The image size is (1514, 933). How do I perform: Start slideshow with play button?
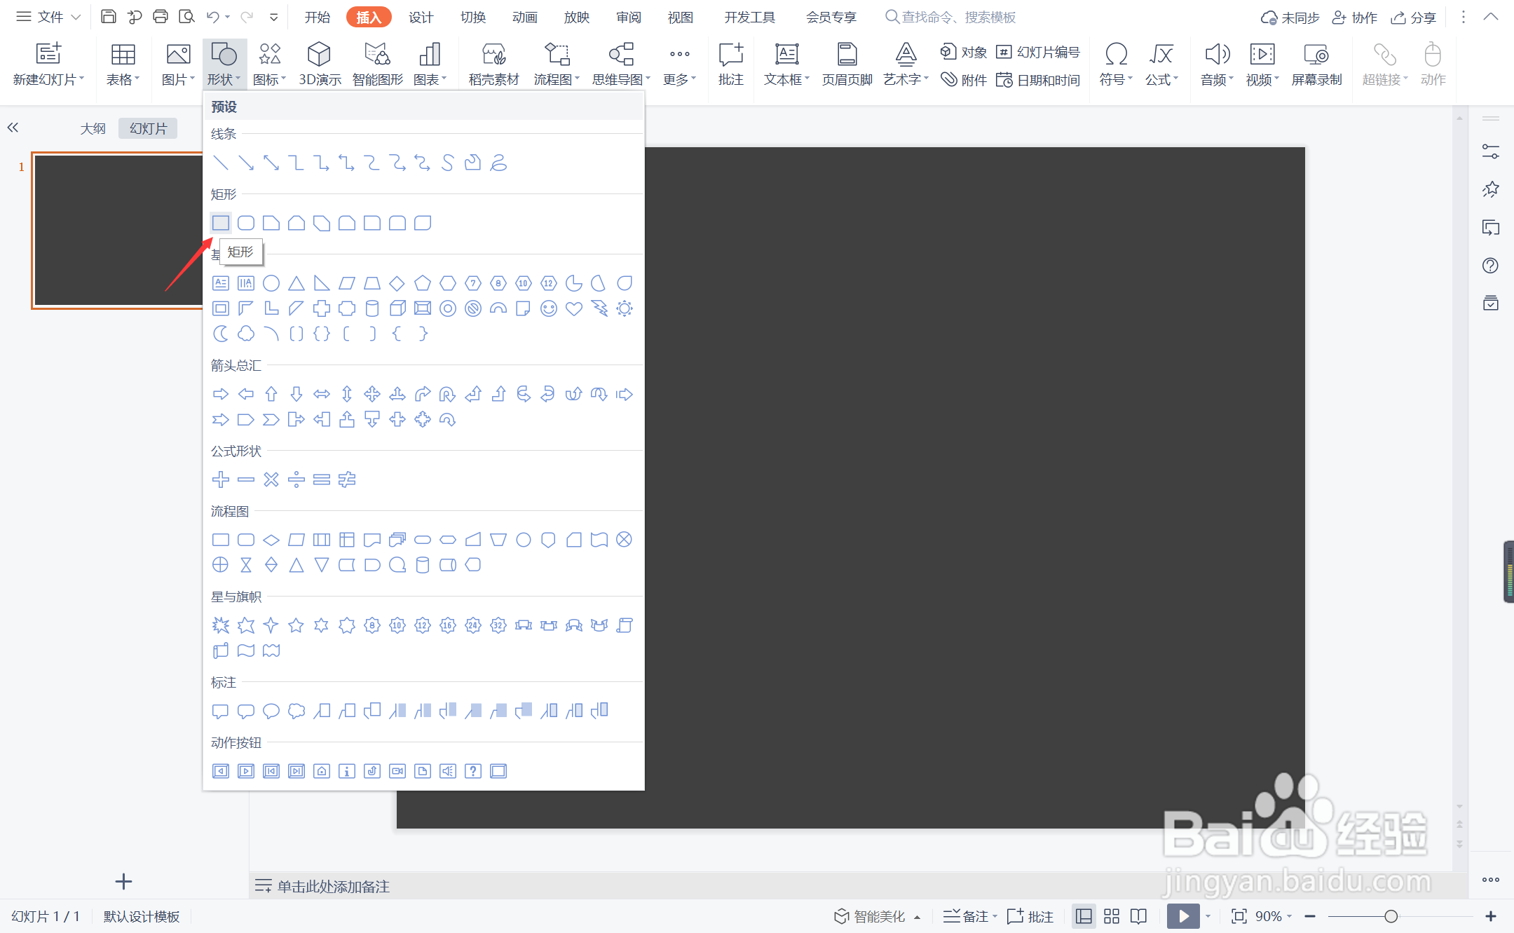[1183, 916]
